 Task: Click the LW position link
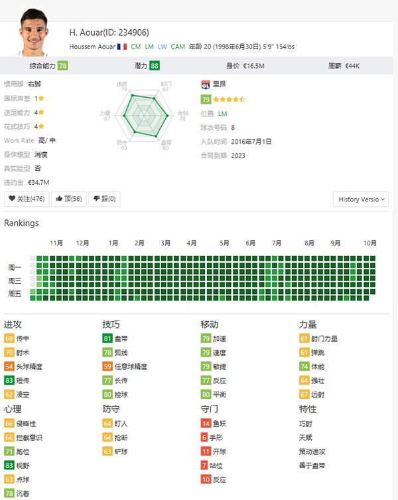[163, 47]
